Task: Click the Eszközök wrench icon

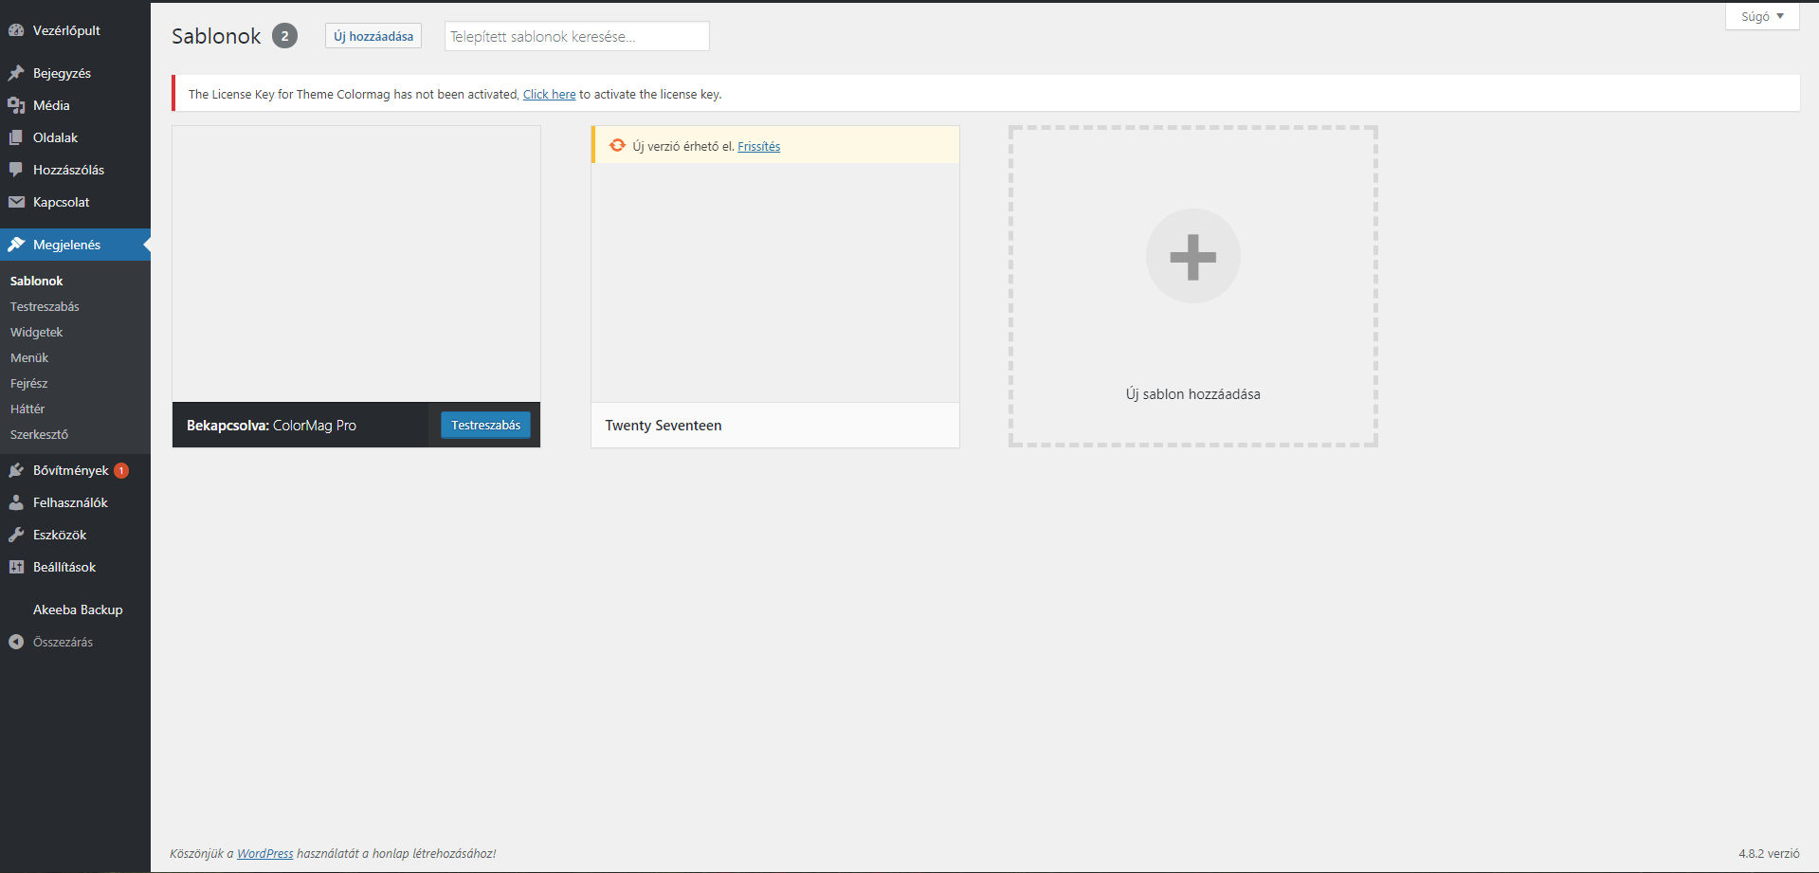Action: 16,535
